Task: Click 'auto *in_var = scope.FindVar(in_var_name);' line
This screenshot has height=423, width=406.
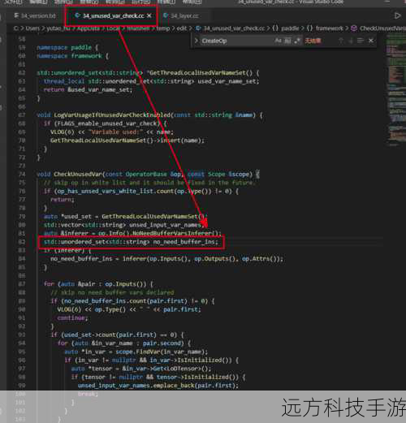Action: pyautogui.click(x=136, y=352)
